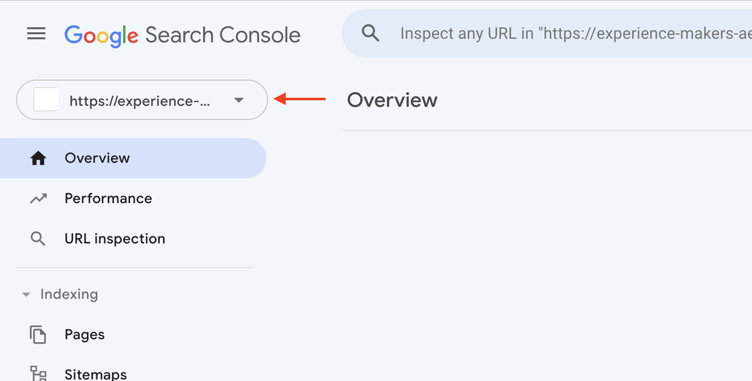Click the Sitemaps tree icon
Image resolution: width=752 pixels, height=381 pixels.
click(x=38, y=374)
